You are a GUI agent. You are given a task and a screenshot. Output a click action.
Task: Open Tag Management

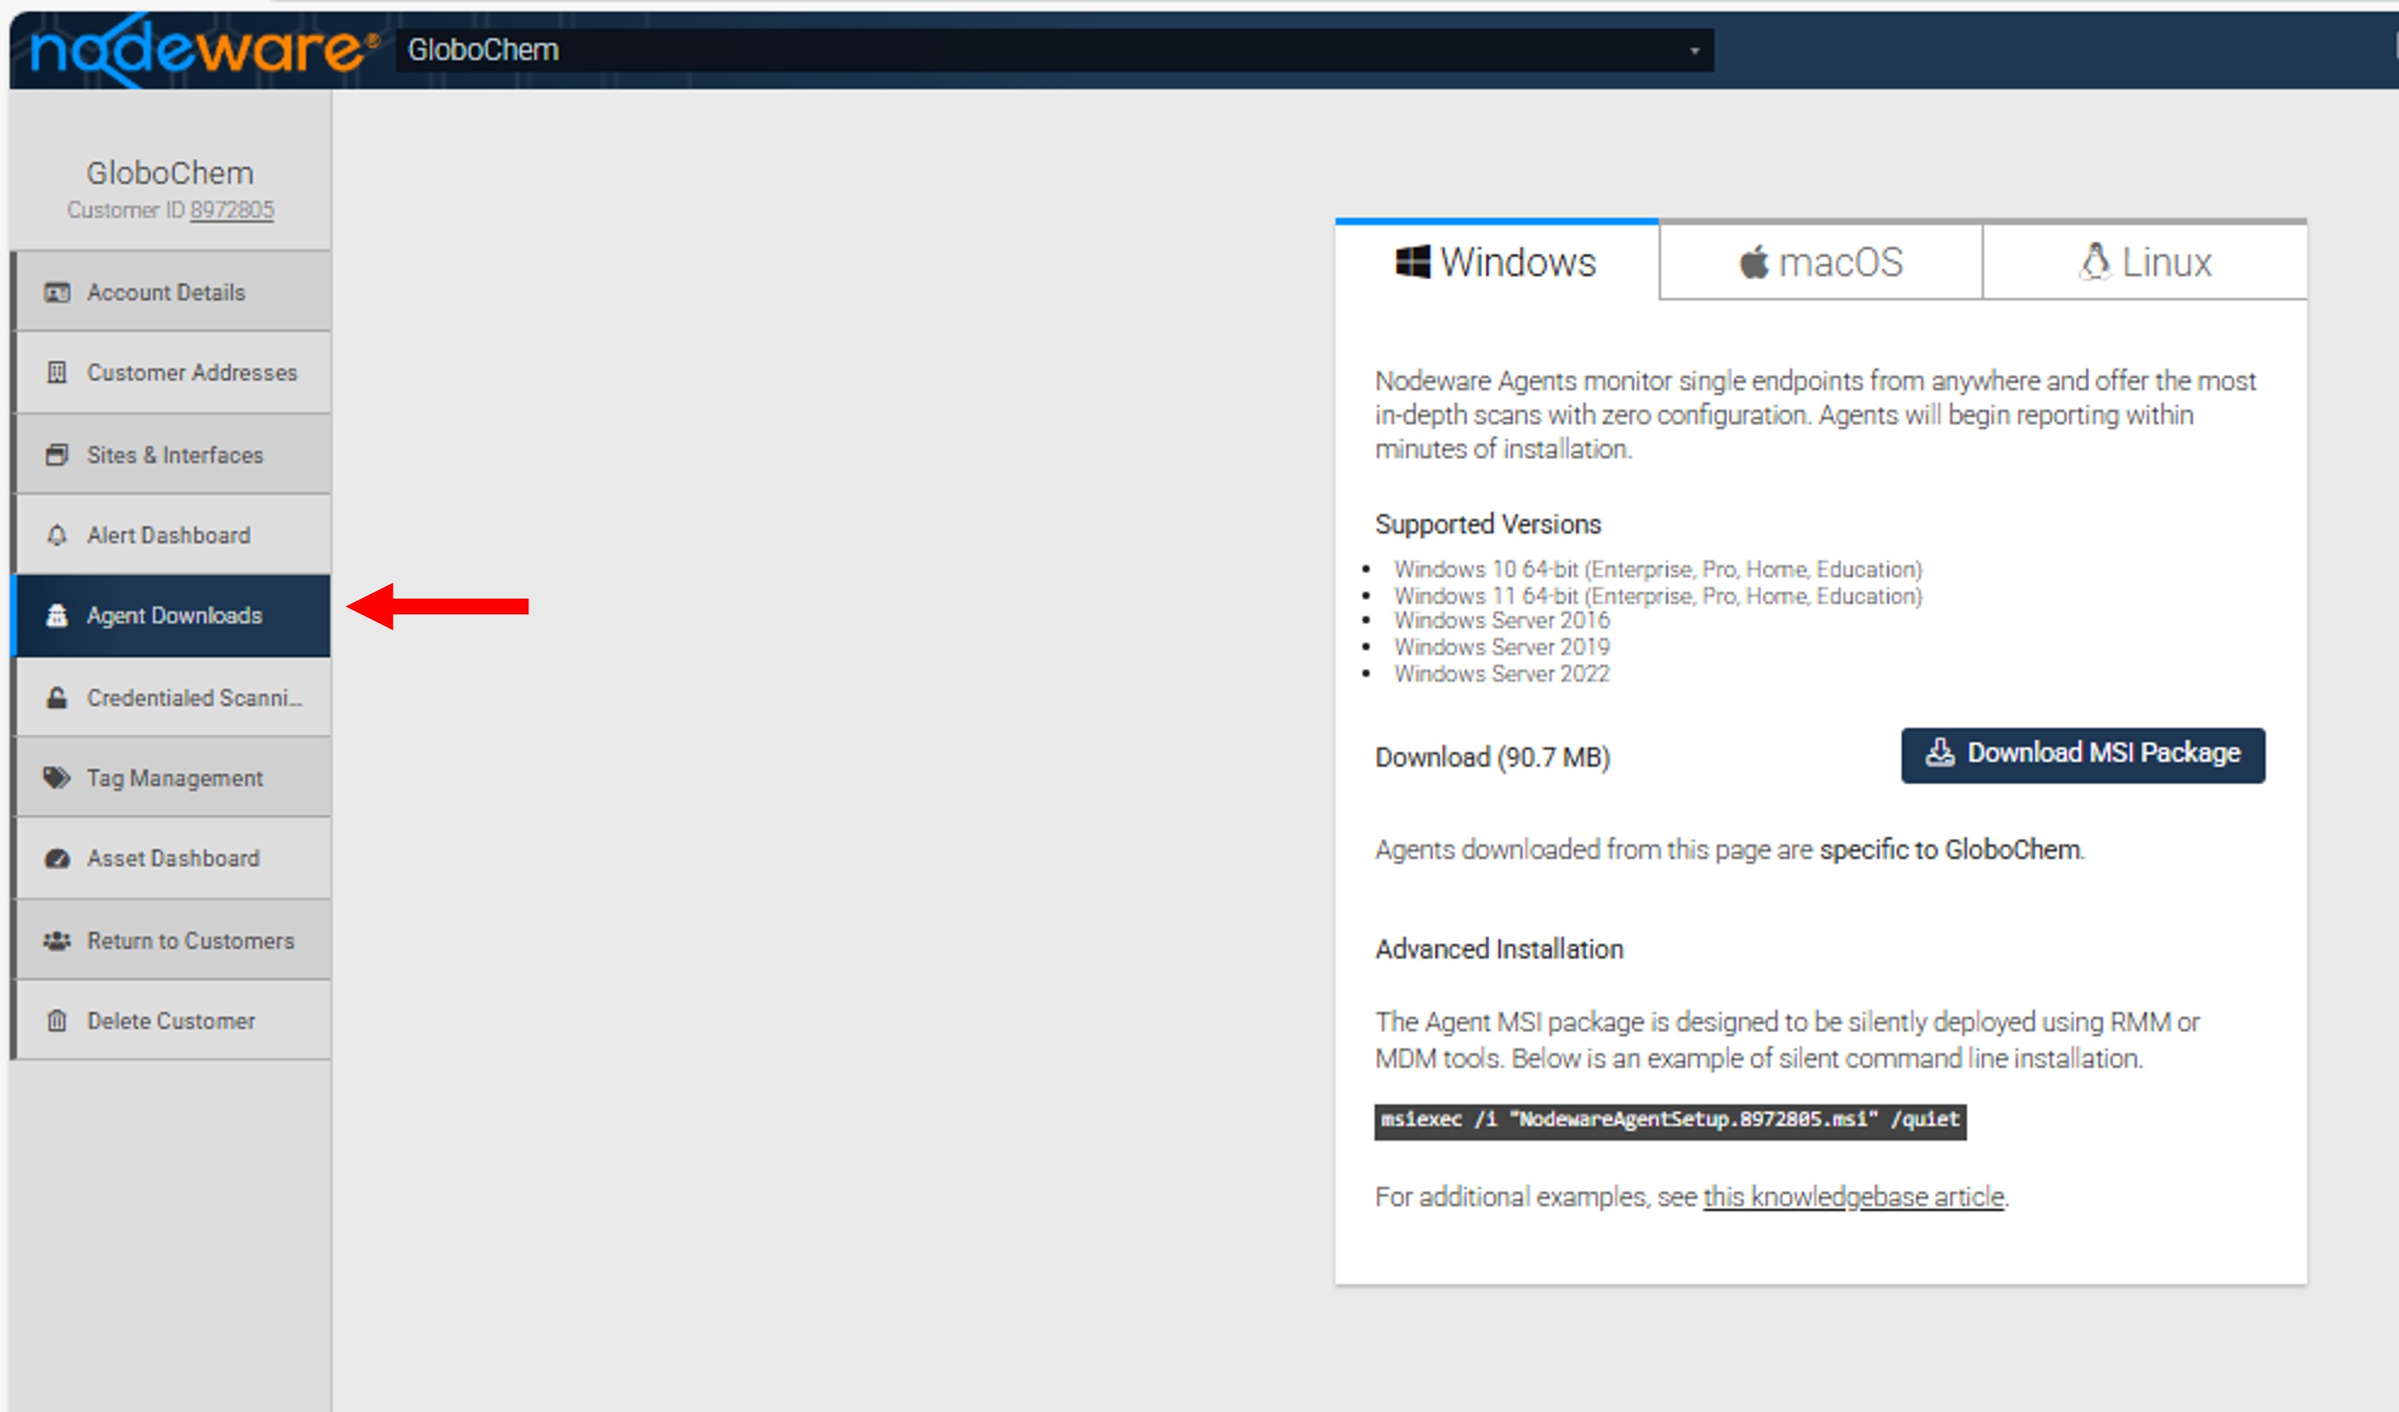tap(171, 779)
